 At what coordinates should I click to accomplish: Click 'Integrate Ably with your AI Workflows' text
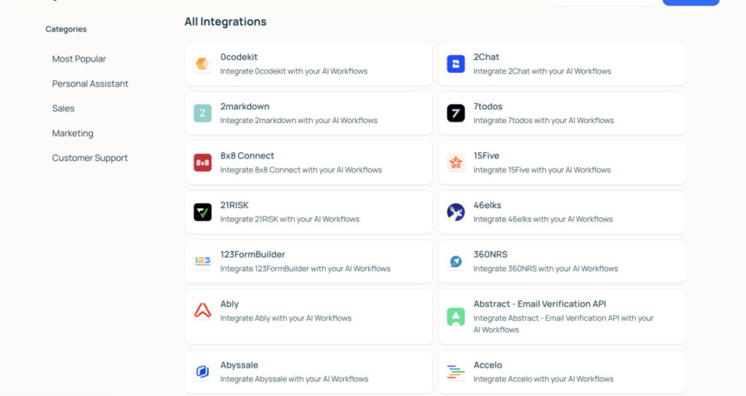(286, 318)
